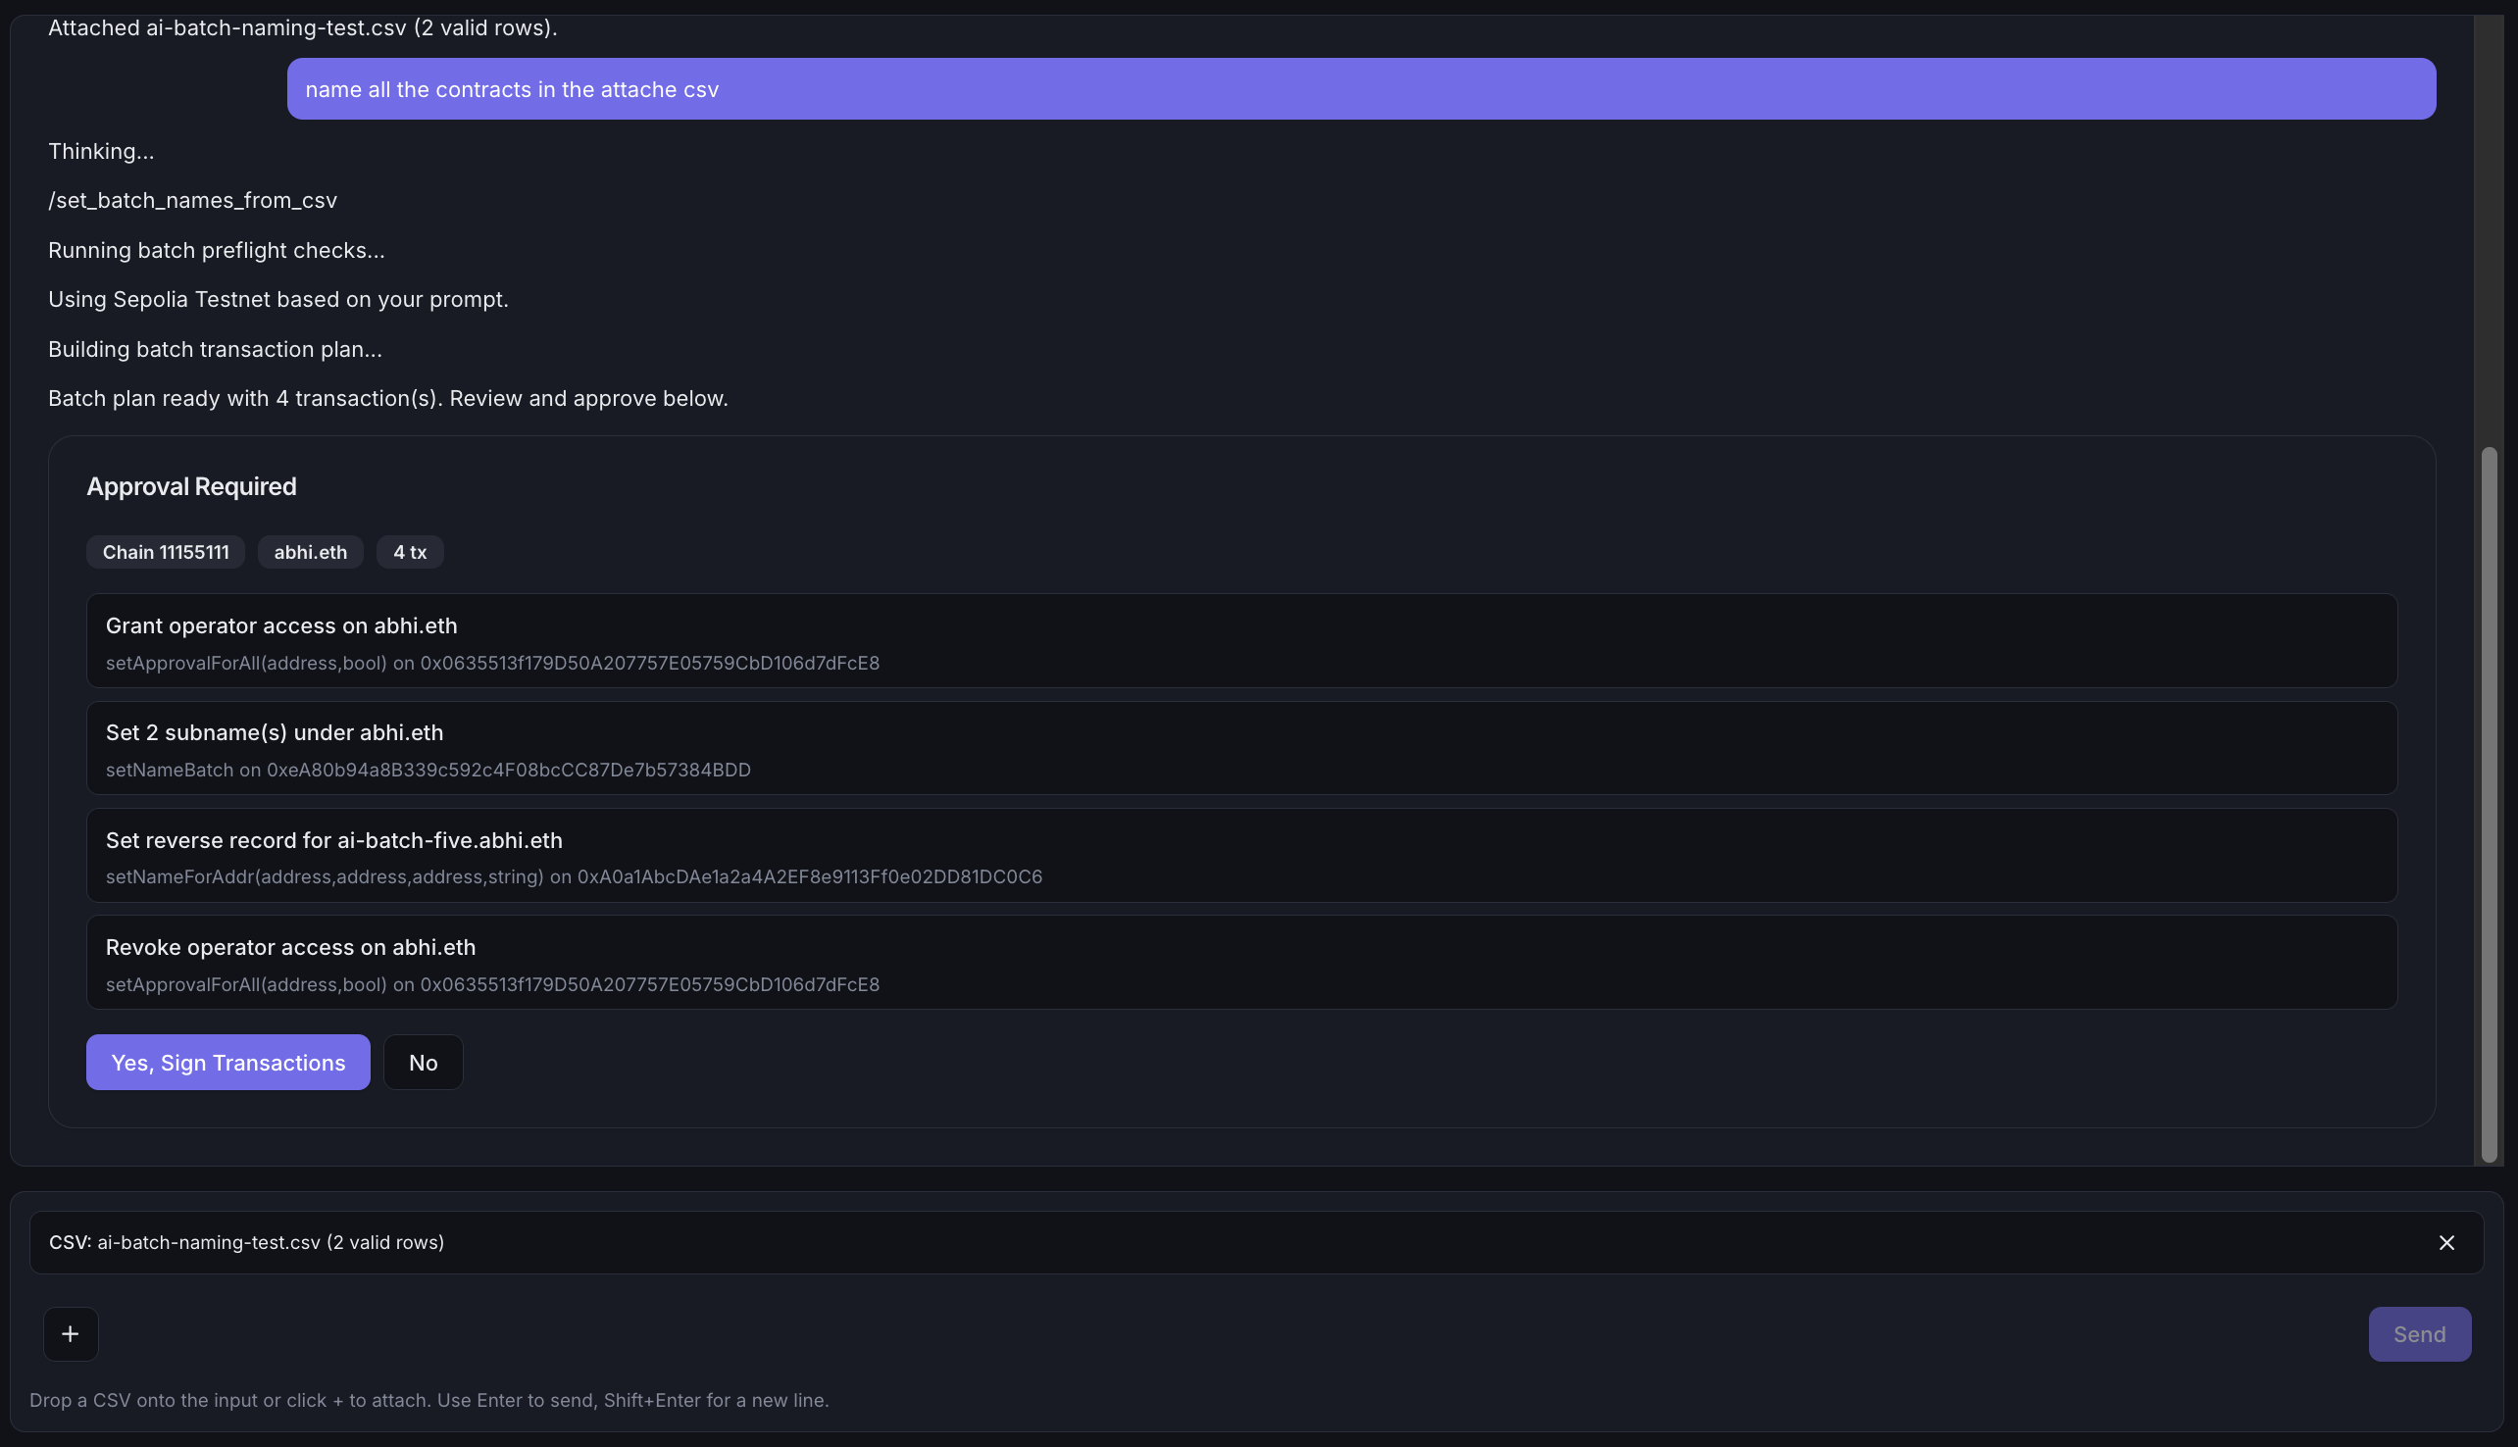Click the chat panel vertical scrollbar

[2489, 805]
